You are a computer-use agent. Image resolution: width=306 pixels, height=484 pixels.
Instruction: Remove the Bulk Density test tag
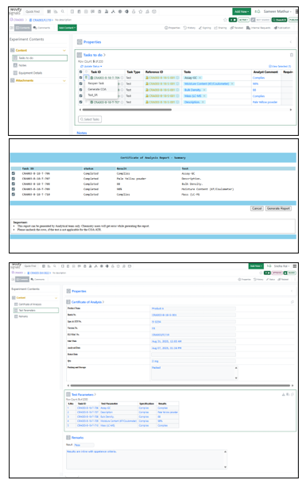(x=204, y=90)
